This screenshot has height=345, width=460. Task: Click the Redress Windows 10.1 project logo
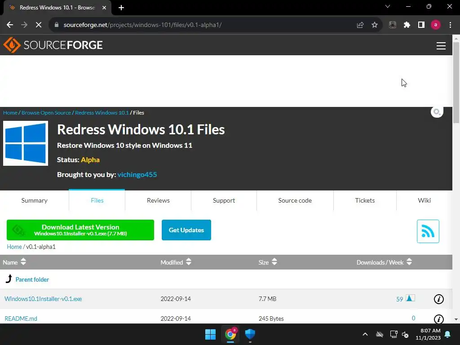click(26, 143)
